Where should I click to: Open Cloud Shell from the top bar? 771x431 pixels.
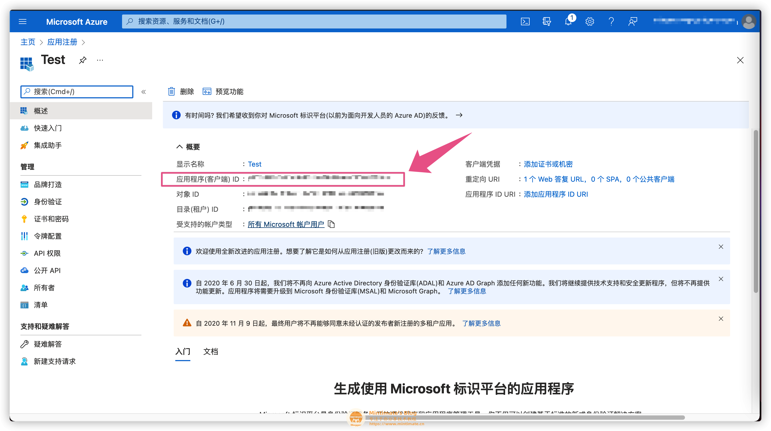525,21
